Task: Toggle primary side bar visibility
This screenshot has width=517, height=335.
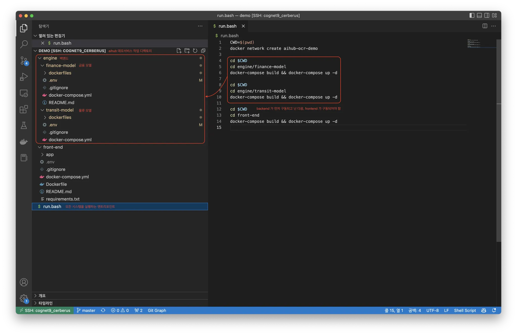Action: tap(472, 15)
